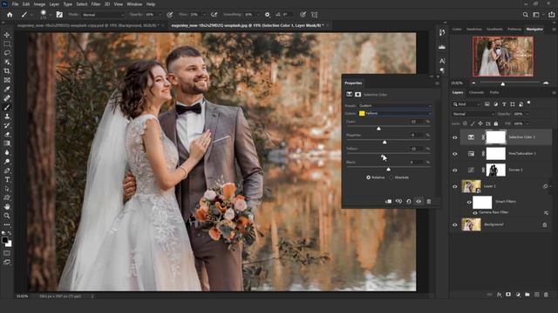Image resolution: width=558 pixels, height=313 pixels.
Task: Delete adjustment layer from Properties panel
Action: tap(429, 201)
